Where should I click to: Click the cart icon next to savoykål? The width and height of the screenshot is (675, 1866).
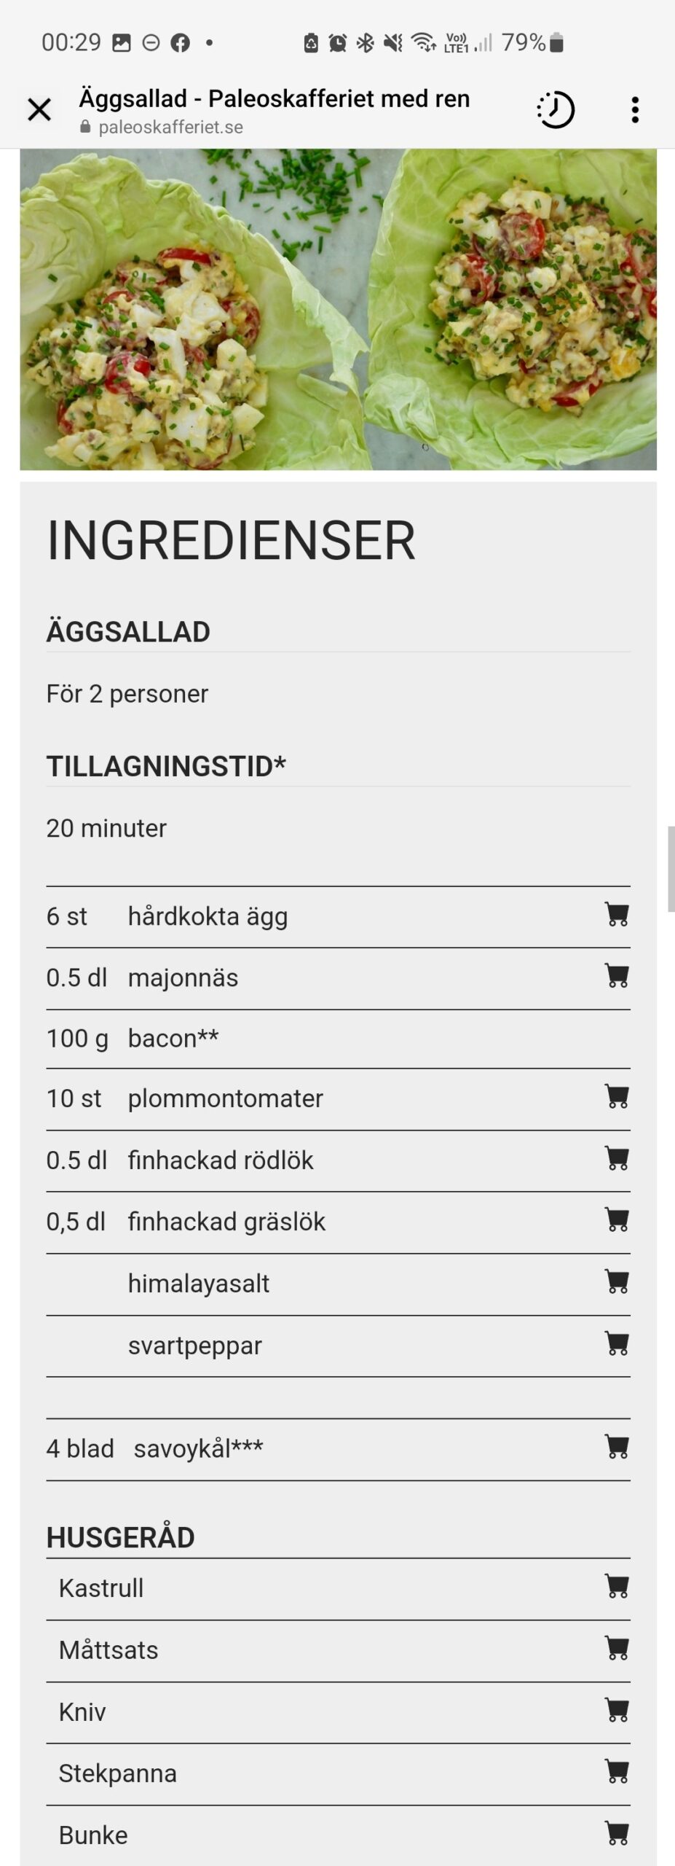click(x=617, y=1447)
